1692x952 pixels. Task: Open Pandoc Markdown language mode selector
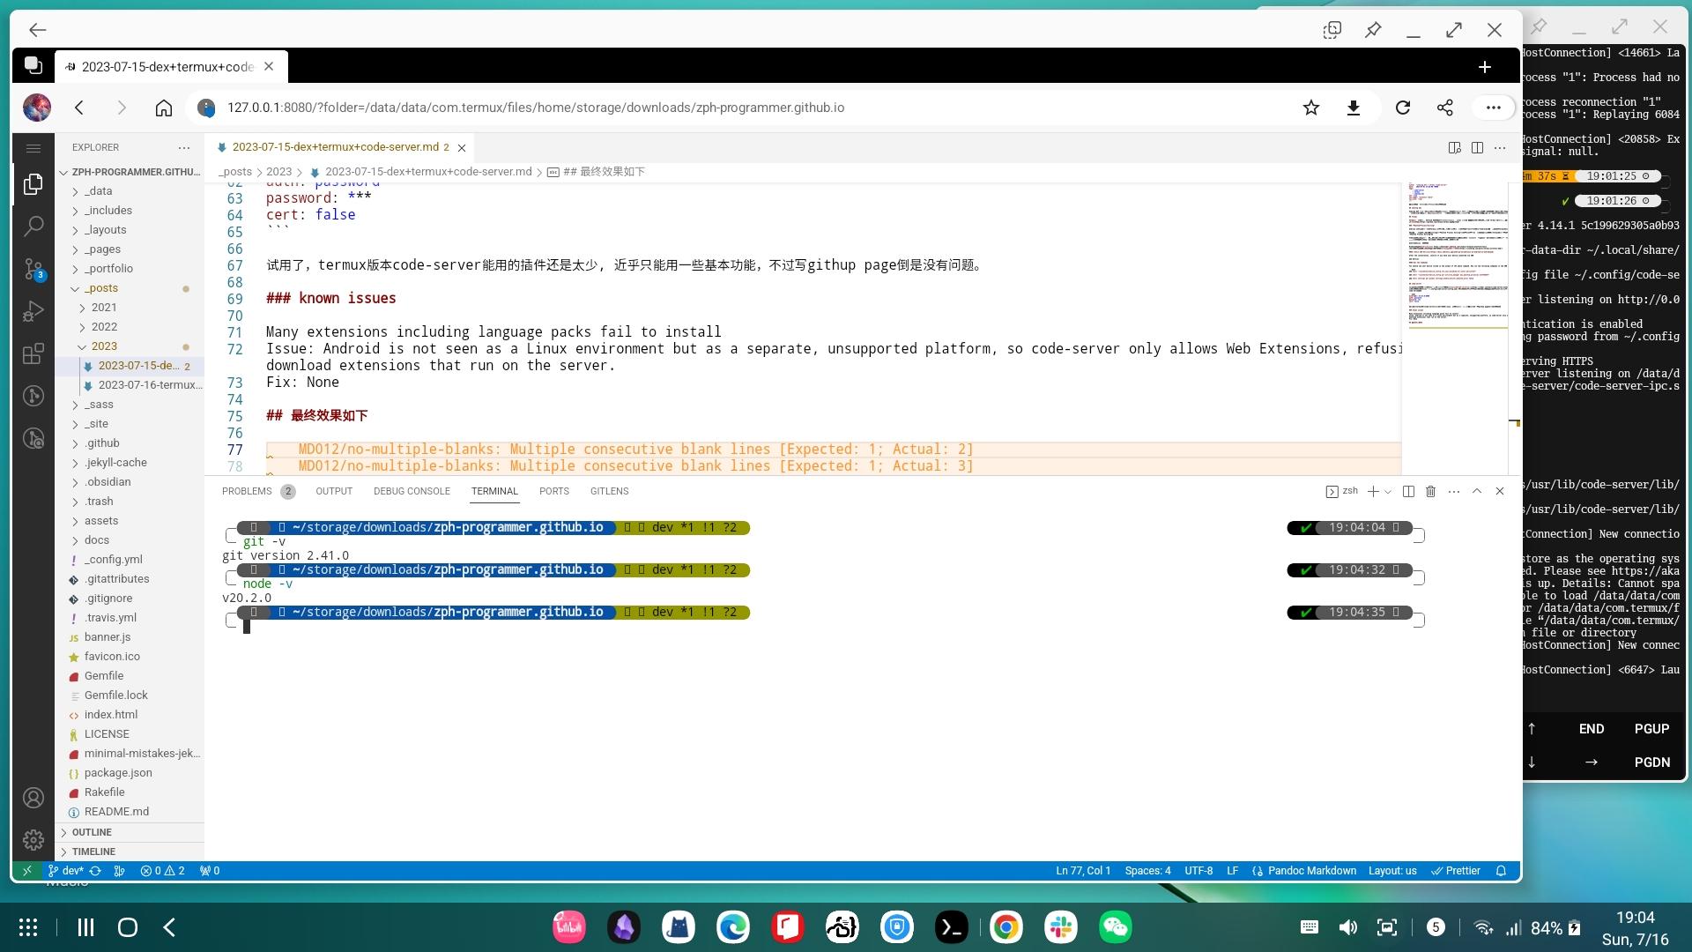click(x=1312, y=871)
